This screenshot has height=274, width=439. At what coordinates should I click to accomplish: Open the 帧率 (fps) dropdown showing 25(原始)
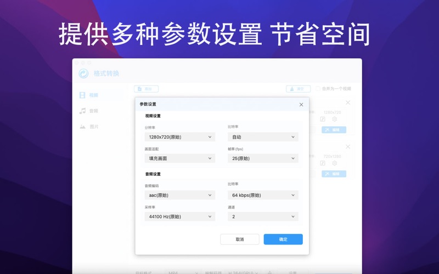[x=263, y=158]
